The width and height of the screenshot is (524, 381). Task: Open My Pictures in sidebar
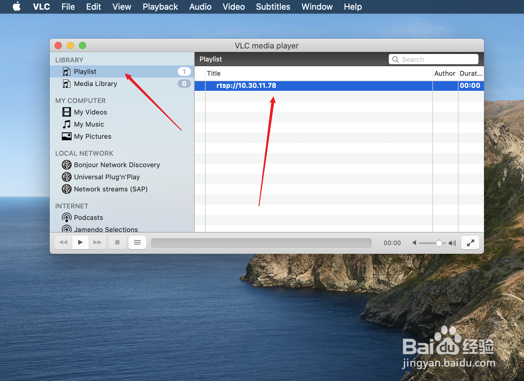pyautogui.click(x=122, y=136)
